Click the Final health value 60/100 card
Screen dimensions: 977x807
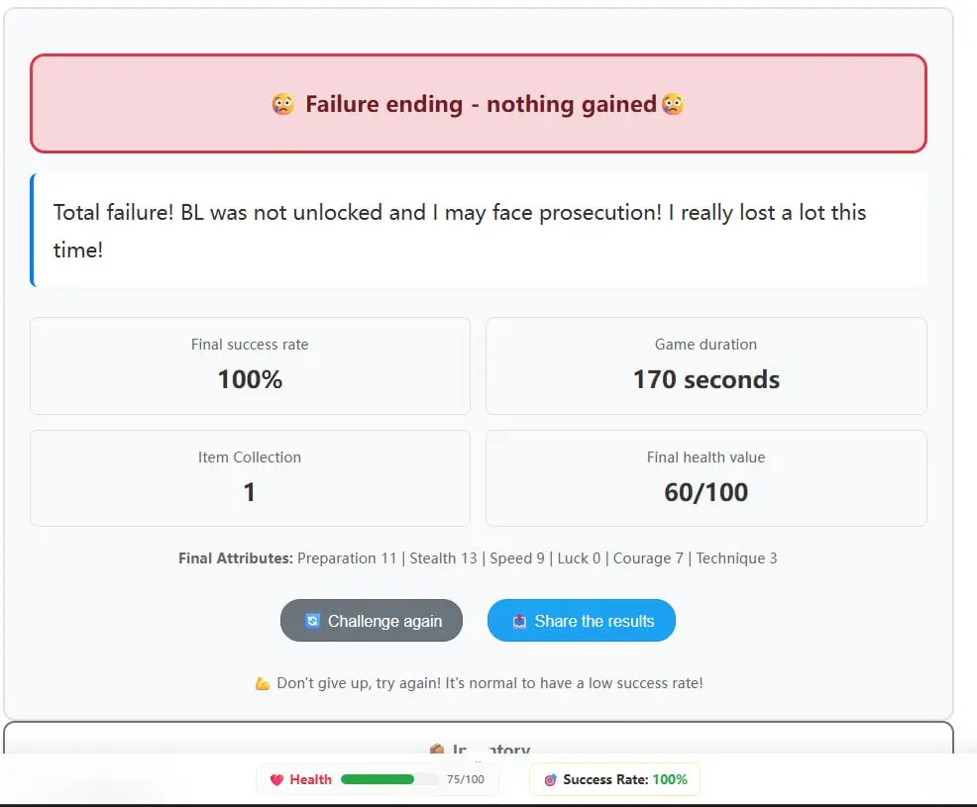tap(706, 477)
